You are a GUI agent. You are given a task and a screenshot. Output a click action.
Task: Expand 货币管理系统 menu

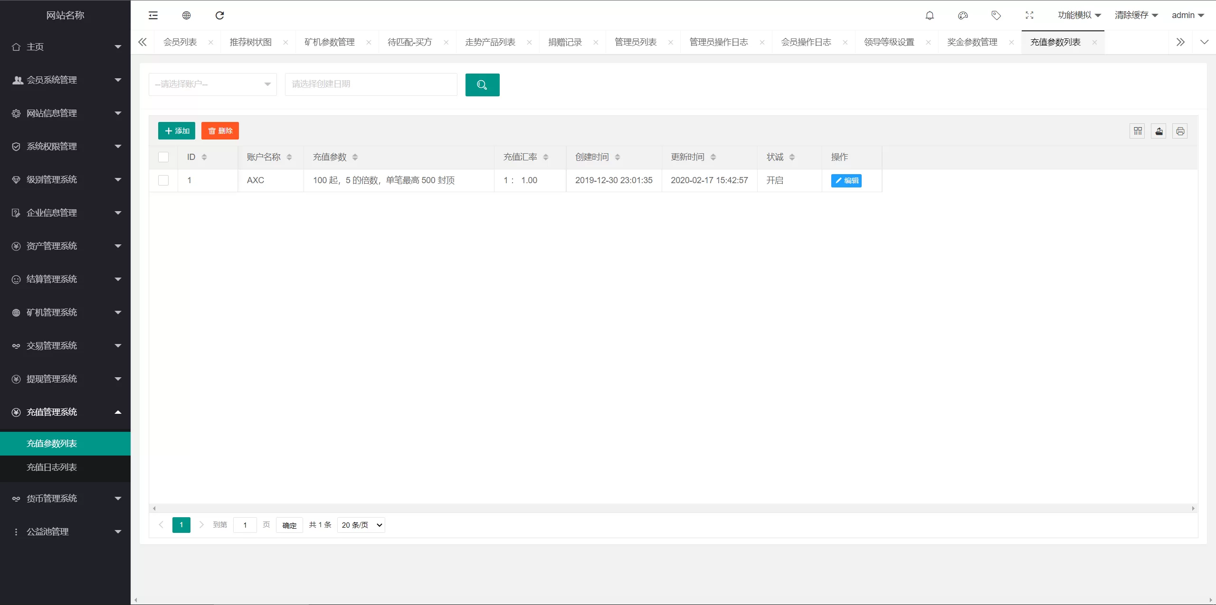coord(66,499)
